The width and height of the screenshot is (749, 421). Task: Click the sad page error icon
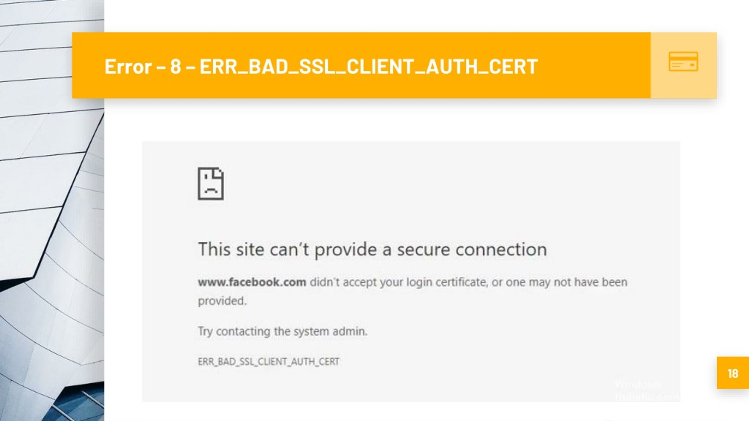pyautogui.click(x=211, y=184)
